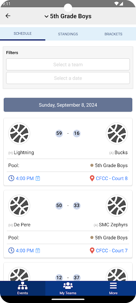Select the Schedule tab
136x303 pixels.
click(x=23, y=34)
